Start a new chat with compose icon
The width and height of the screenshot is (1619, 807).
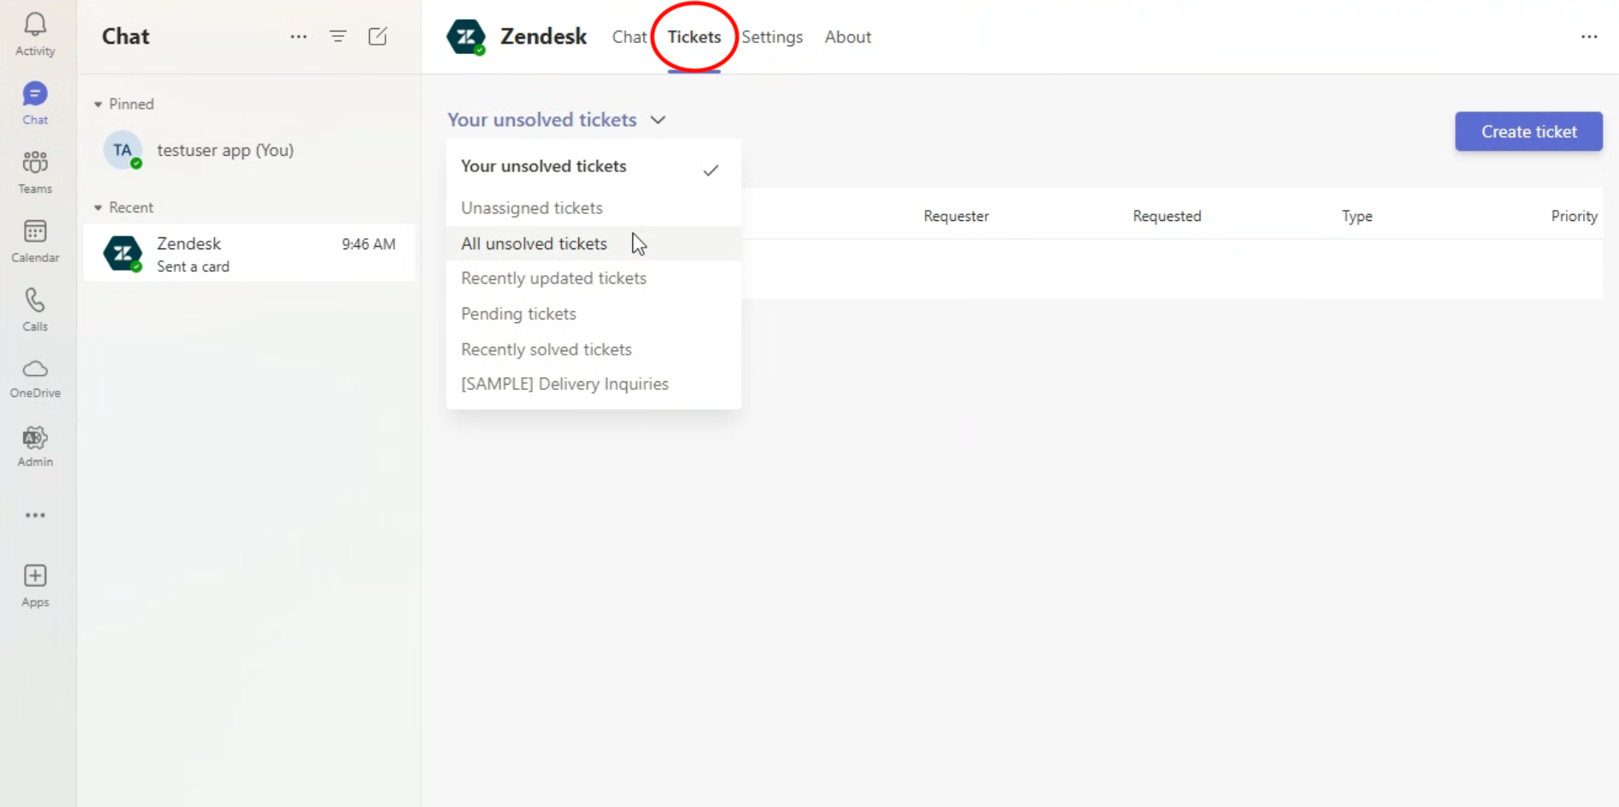pyautogui.click(x=378, y=36)
